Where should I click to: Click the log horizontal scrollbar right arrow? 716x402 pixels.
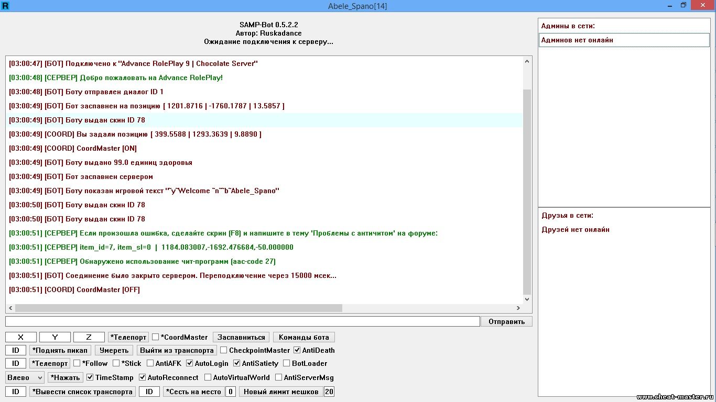click(518, 308)
